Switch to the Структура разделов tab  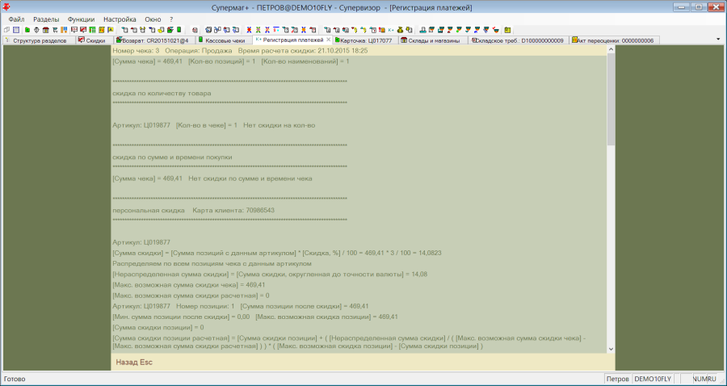(37, 40)
